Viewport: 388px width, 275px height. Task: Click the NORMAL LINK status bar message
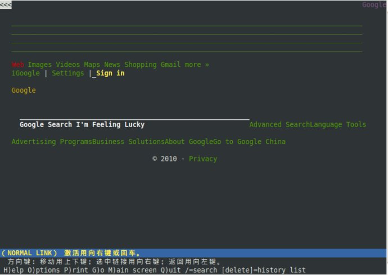click(x=70, y=253)
